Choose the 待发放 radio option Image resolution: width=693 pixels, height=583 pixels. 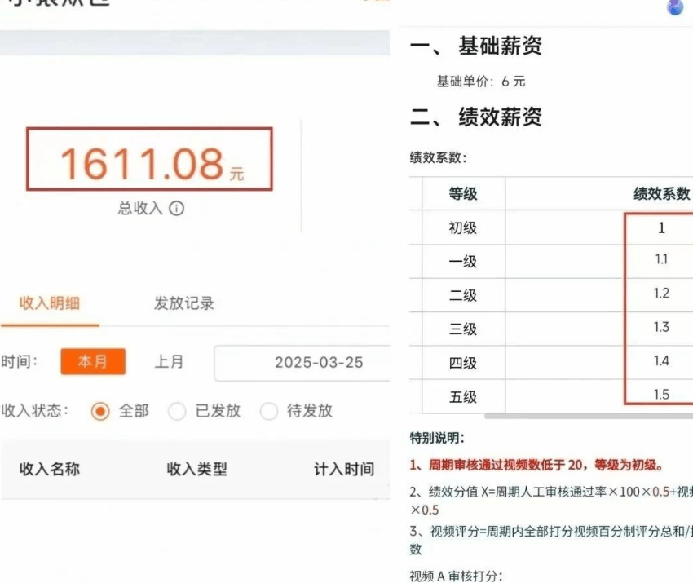coord(269,411)
